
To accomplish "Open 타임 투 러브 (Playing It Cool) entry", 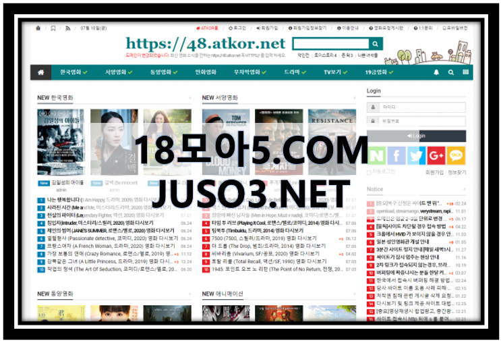I will coord(276,223).
